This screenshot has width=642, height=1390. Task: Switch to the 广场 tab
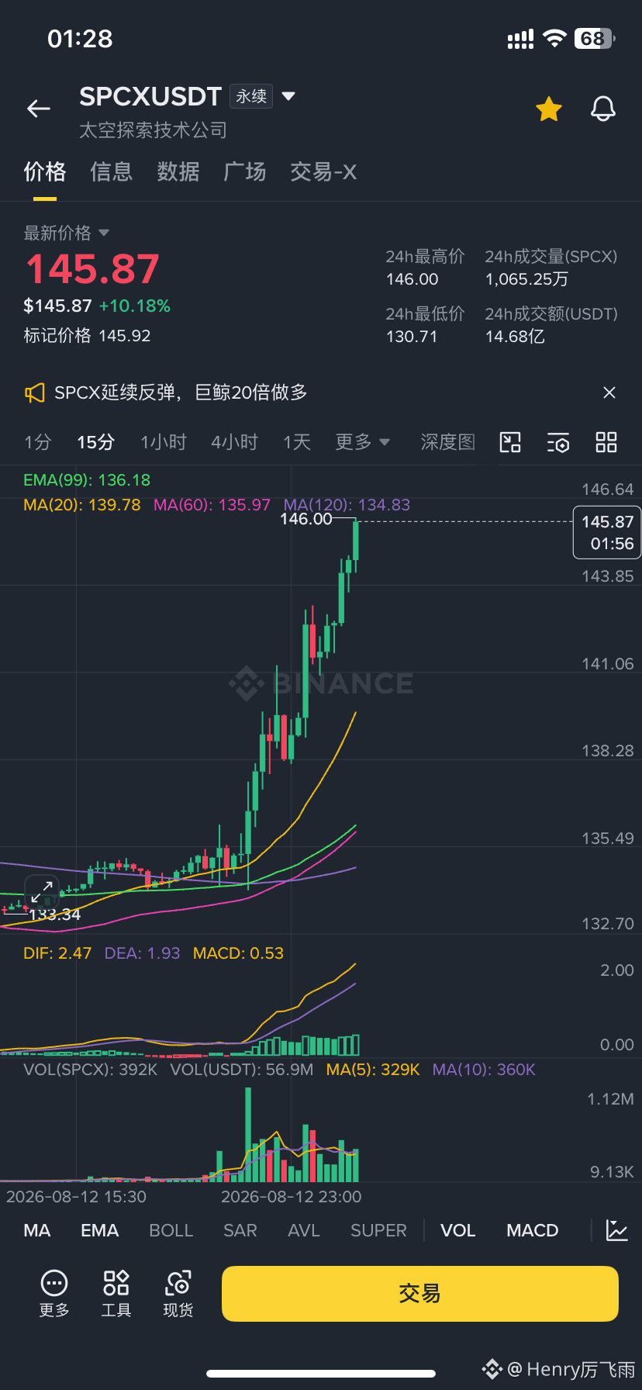[245, 171]
